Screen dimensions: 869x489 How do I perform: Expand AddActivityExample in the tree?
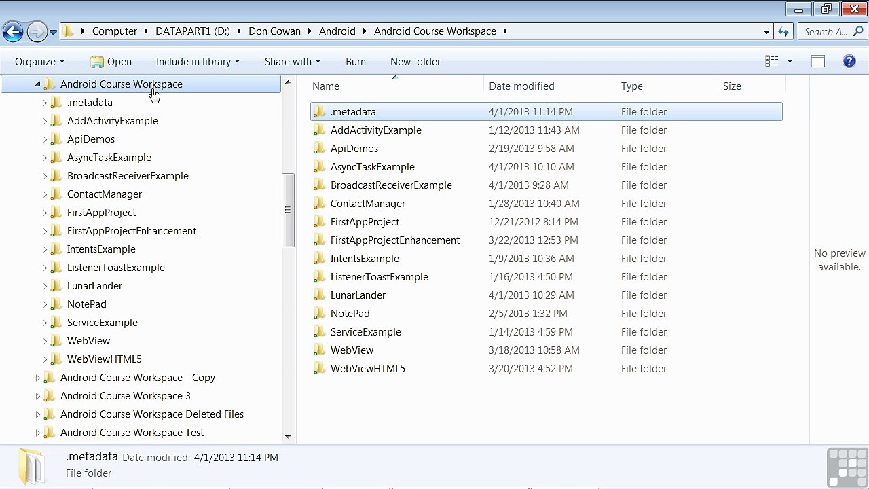[x=45, y=121]
